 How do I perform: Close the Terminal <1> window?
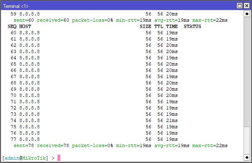(x=247, y=6)
